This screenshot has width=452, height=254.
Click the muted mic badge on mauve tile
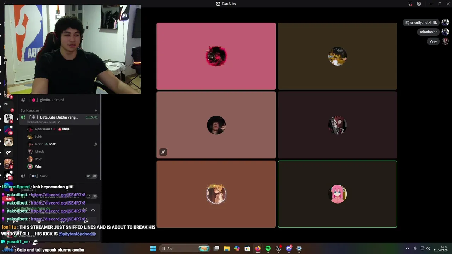click(163, 152)
